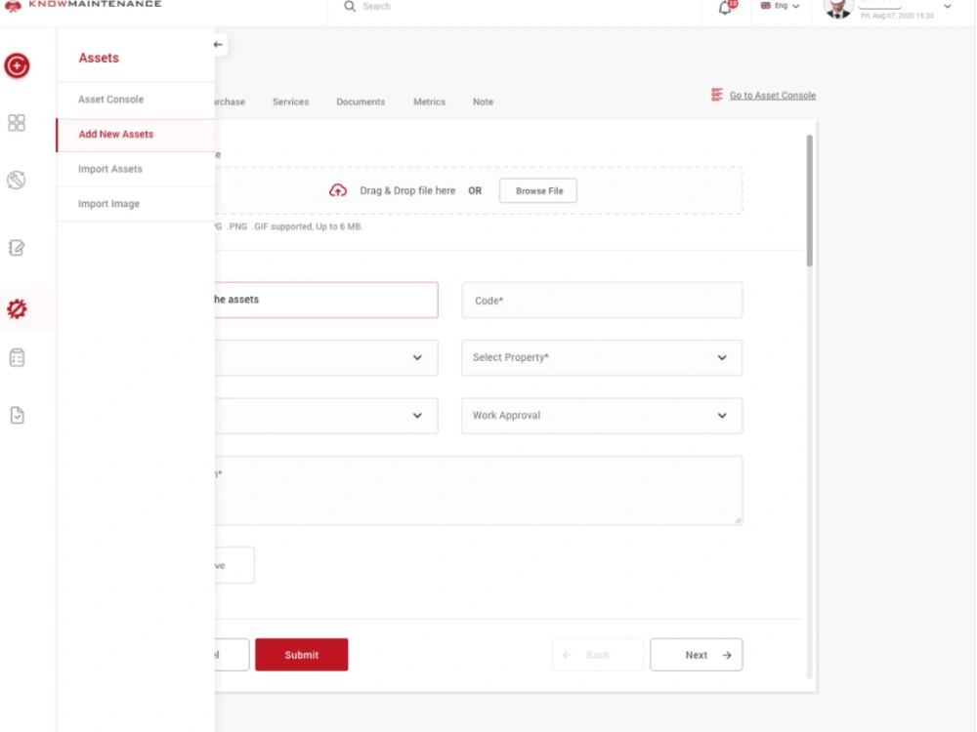Click the Code* input field
The height and width of the screenshot is (732, 977).
602,300
